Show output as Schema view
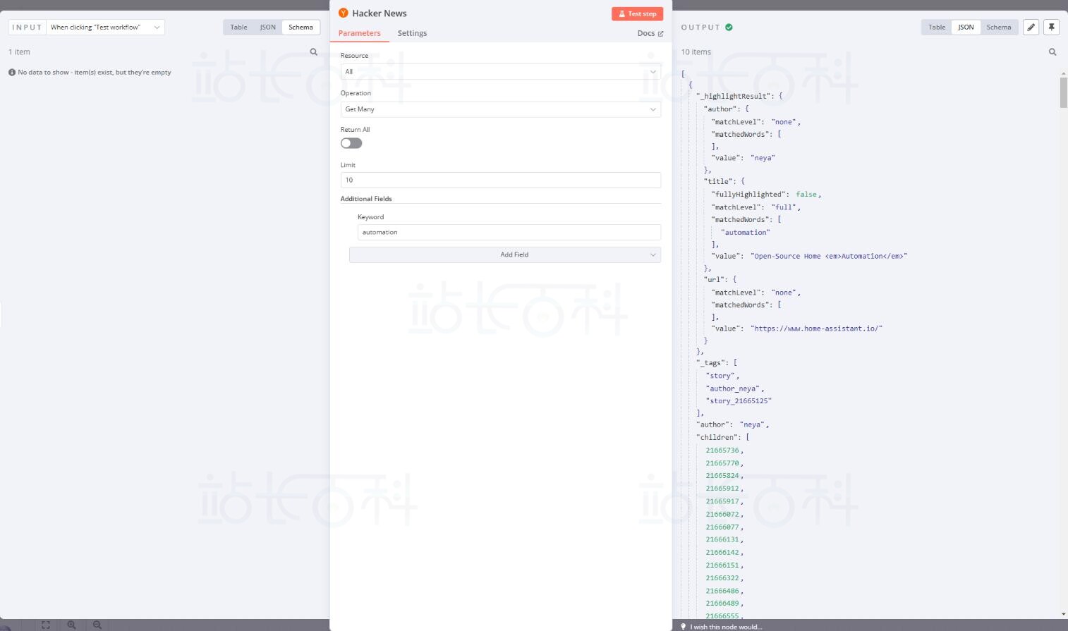The height and width of the screenshot is (631, 1068). coord(999,27)
